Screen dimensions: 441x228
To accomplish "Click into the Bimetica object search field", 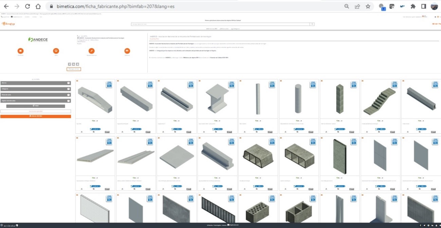I will click(221, 24).
